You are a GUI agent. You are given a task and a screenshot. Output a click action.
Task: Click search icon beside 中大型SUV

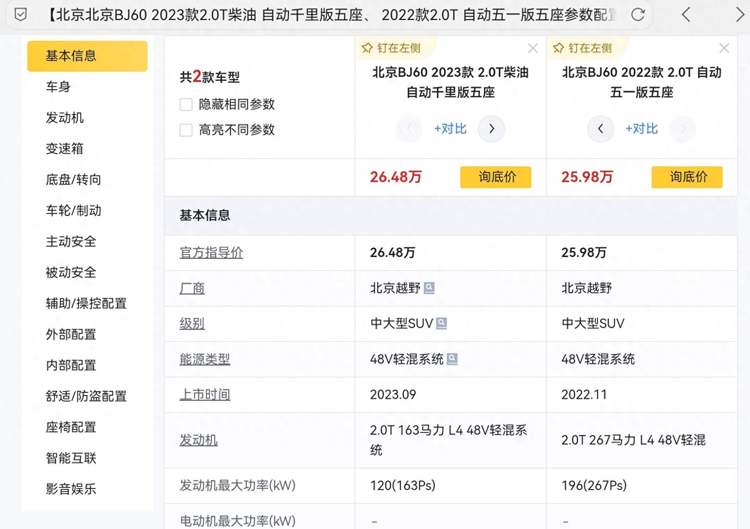click(x=442, y=323)
